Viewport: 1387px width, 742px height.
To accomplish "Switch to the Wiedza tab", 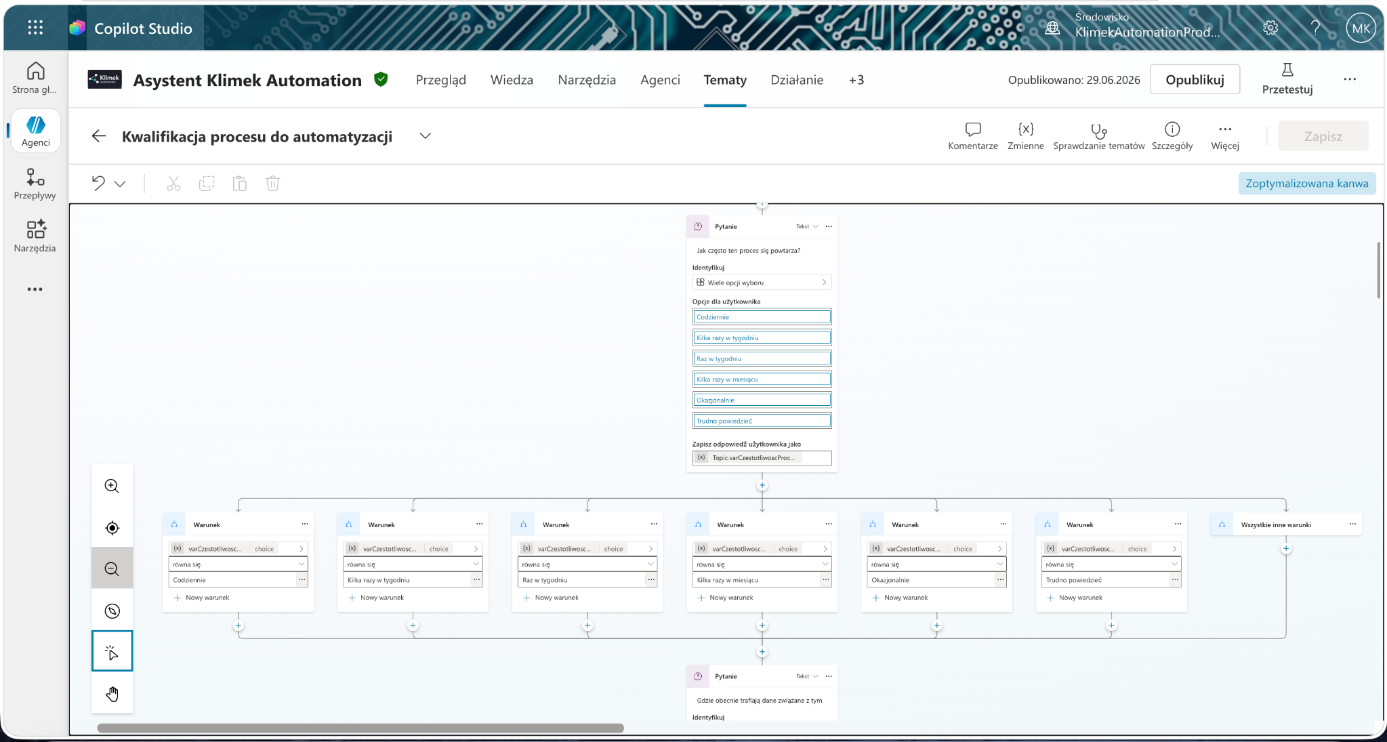I will coord(512,80).
